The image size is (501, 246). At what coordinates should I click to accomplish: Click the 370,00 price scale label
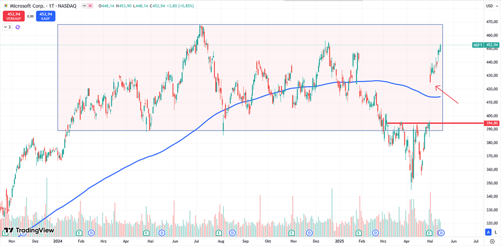(x=491, y=156)
